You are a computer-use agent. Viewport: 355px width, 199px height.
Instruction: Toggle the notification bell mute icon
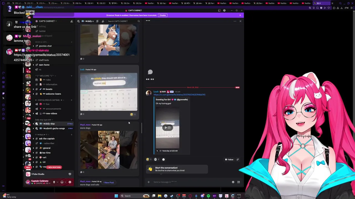tap(97, 21)
